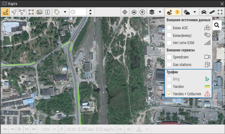Image resolution: width=225 pixels, height=134 pixels.
Task: Click the vehicle hexagon icon
Action: pos(134,12)
